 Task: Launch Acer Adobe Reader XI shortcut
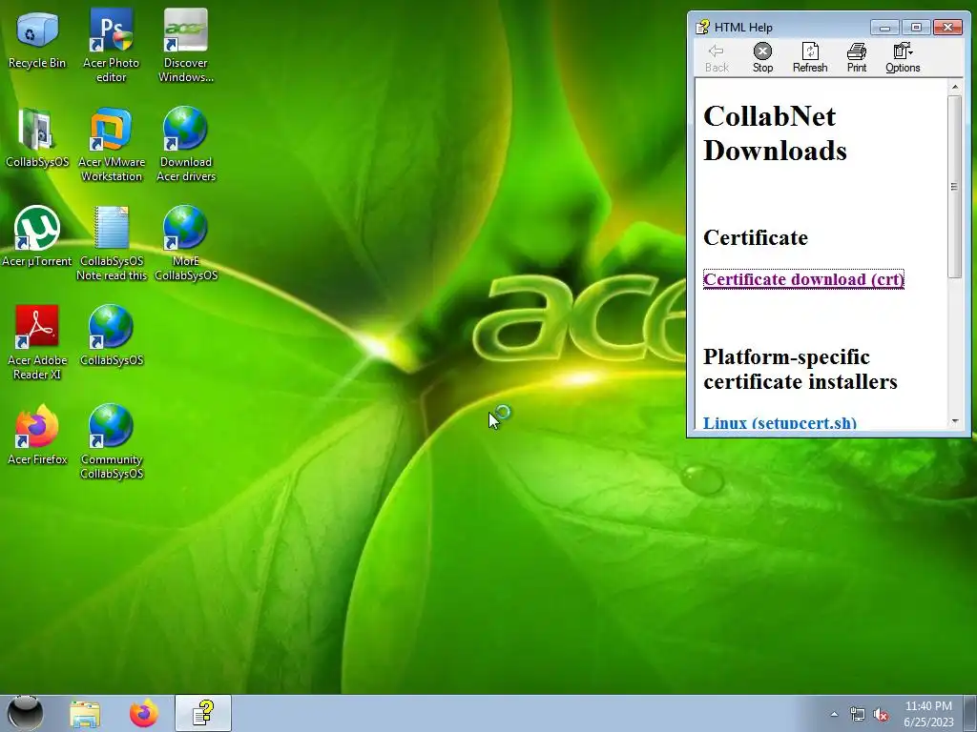pos(37,342)
